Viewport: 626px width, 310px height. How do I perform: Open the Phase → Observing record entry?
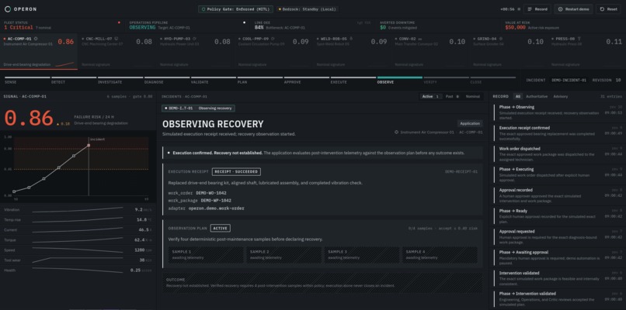point(558,112)
